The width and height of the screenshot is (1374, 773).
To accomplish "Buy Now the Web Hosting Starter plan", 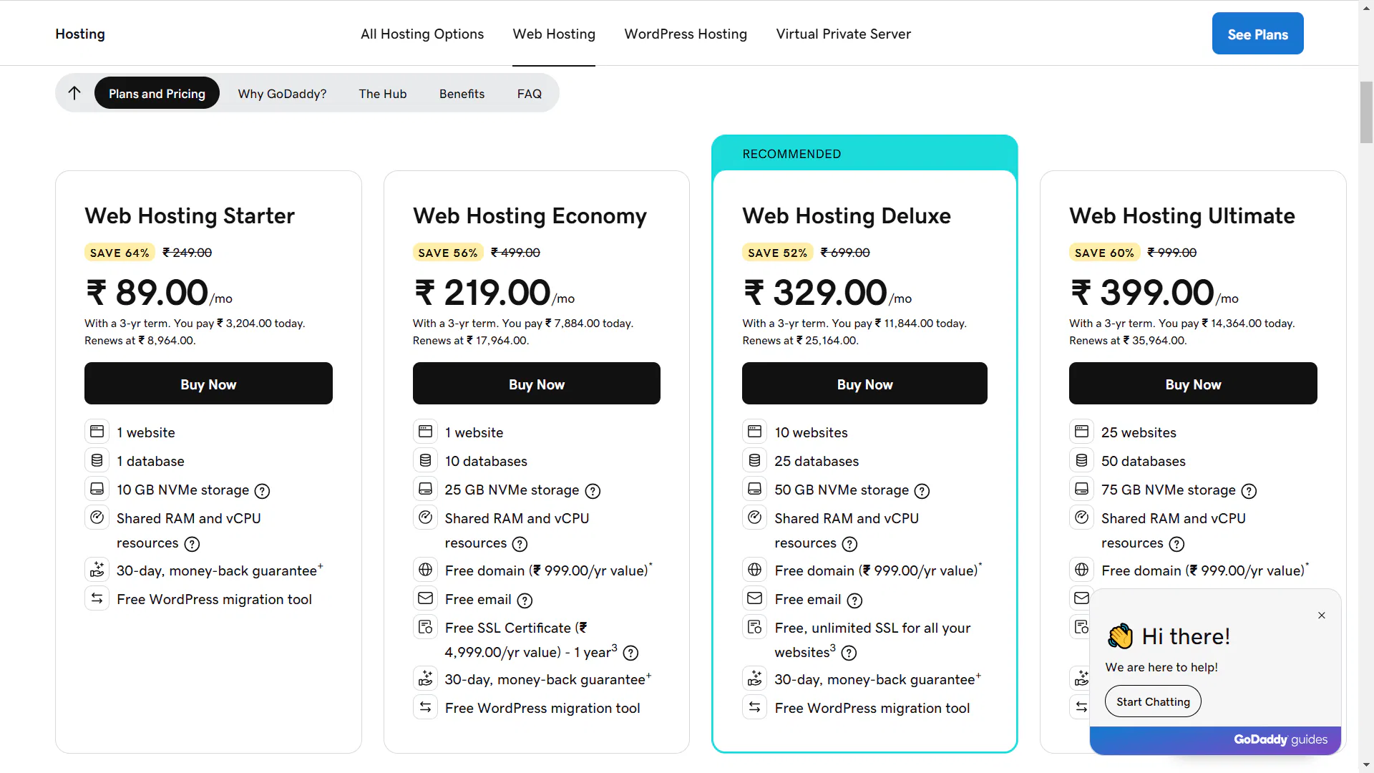I will tap(208, 384).
